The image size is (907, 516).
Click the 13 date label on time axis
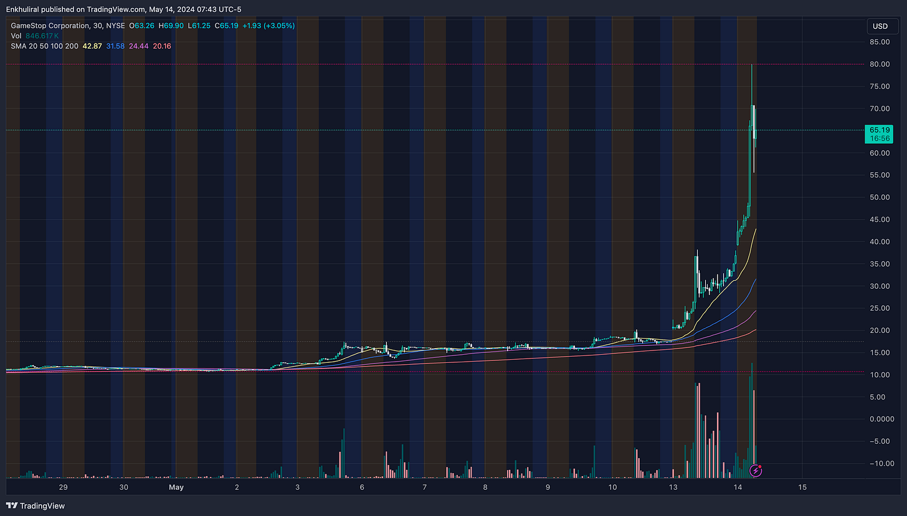[x=673, y=487]
